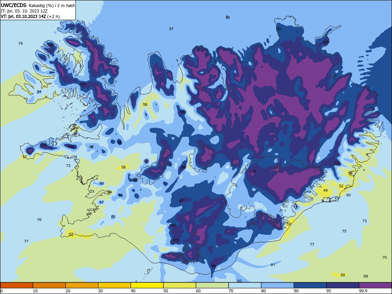Click the legend scale label 99.9

click(x=363, y=291)
